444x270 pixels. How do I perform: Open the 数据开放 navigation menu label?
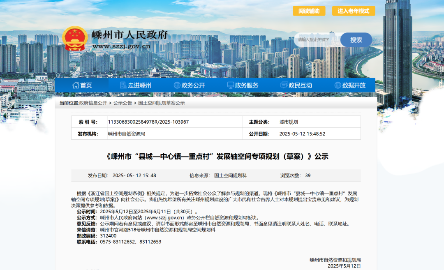(x=354, y=85)
